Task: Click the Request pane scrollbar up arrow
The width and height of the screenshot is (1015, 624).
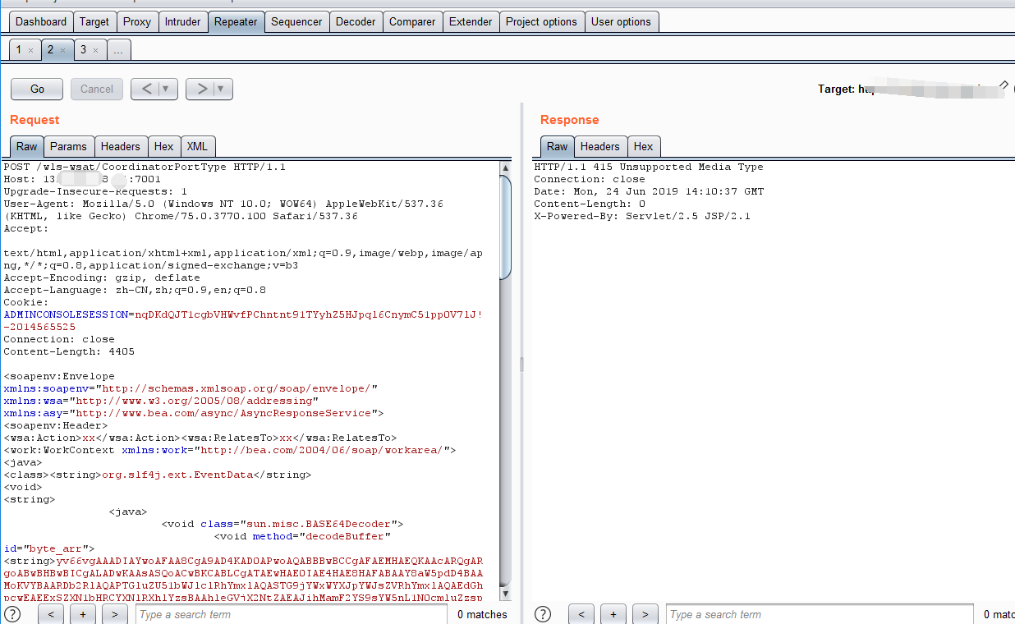Action: pos(506,167)
